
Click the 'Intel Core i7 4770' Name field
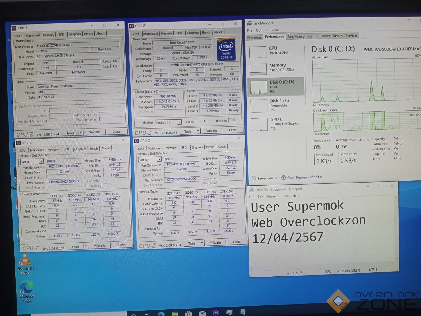(182, 43)
